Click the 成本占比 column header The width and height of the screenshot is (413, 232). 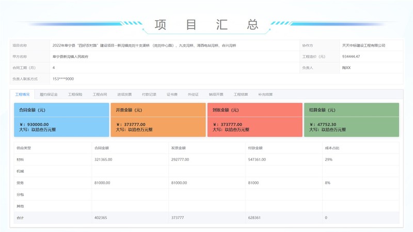tap(332, 148)
